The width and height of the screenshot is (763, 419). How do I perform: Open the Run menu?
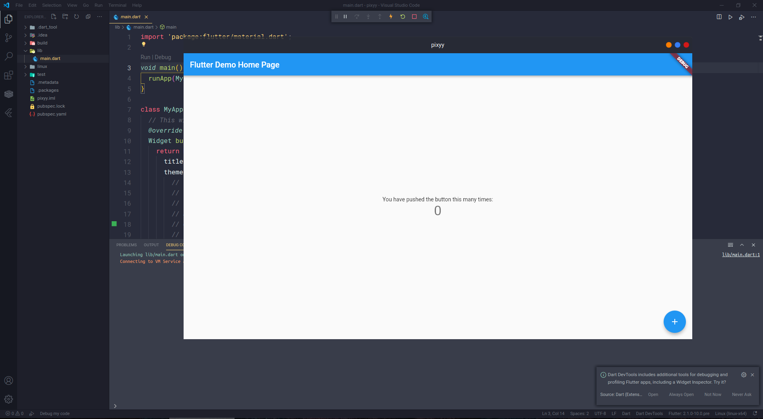point(98,5)
